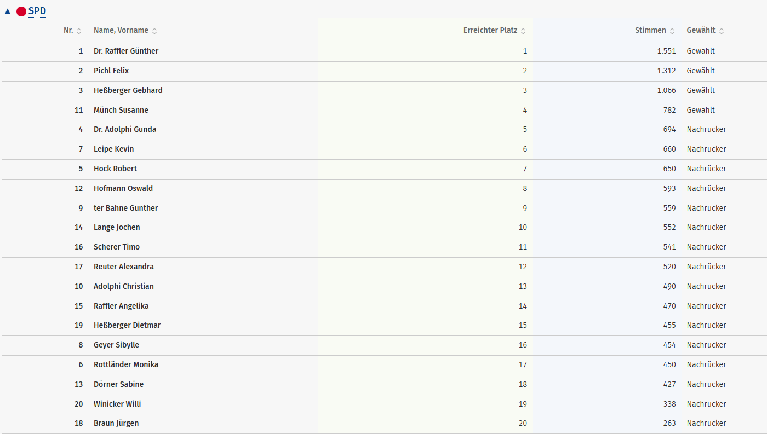
Task: Click the red SPD party circle
Action: [x=21, y=11]
